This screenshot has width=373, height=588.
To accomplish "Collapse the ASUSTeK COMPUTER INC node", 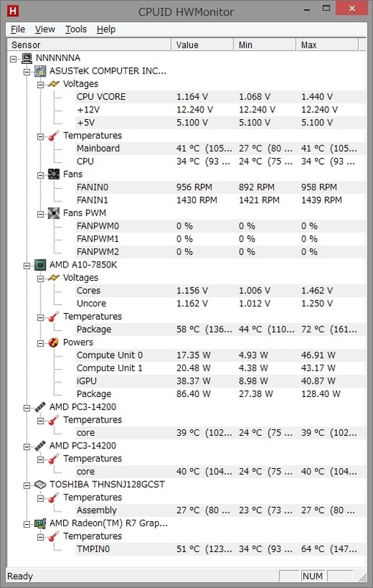I will point(27,71).
